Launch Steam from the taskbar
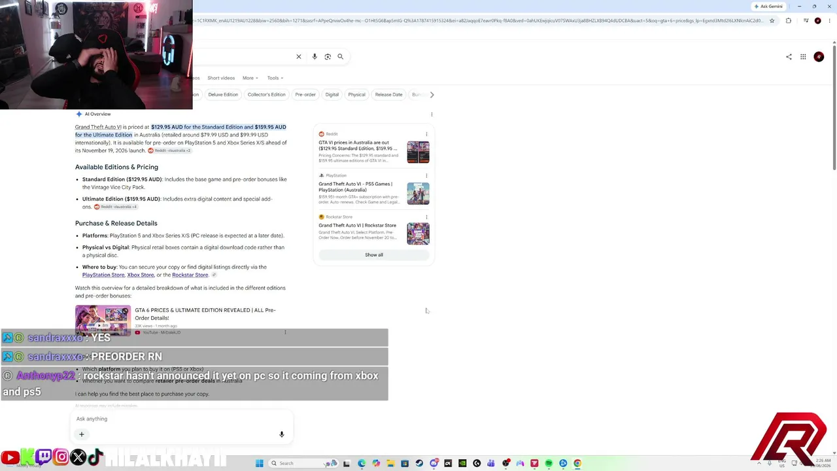The image size is (837, 471). pos(419,463)
